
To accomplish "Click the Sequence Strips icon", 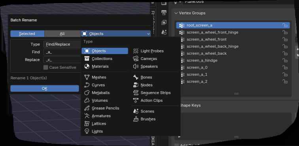I will point(136,93).
